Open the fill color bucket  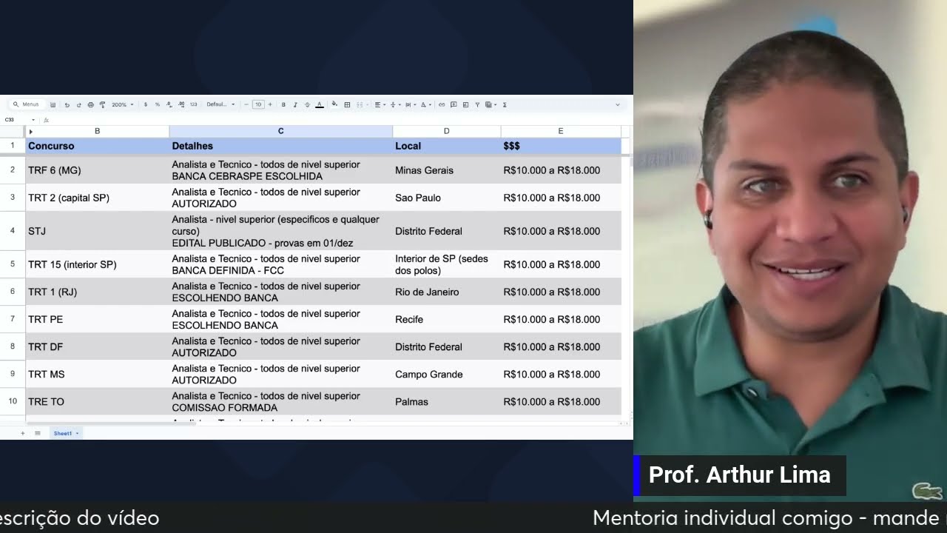[x=334, y=104]
